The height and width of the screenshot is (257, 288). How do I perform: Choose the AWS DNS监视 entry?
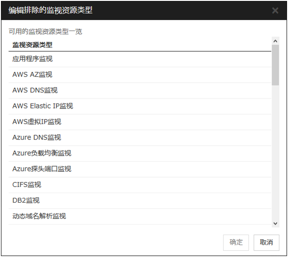(35, 90)
